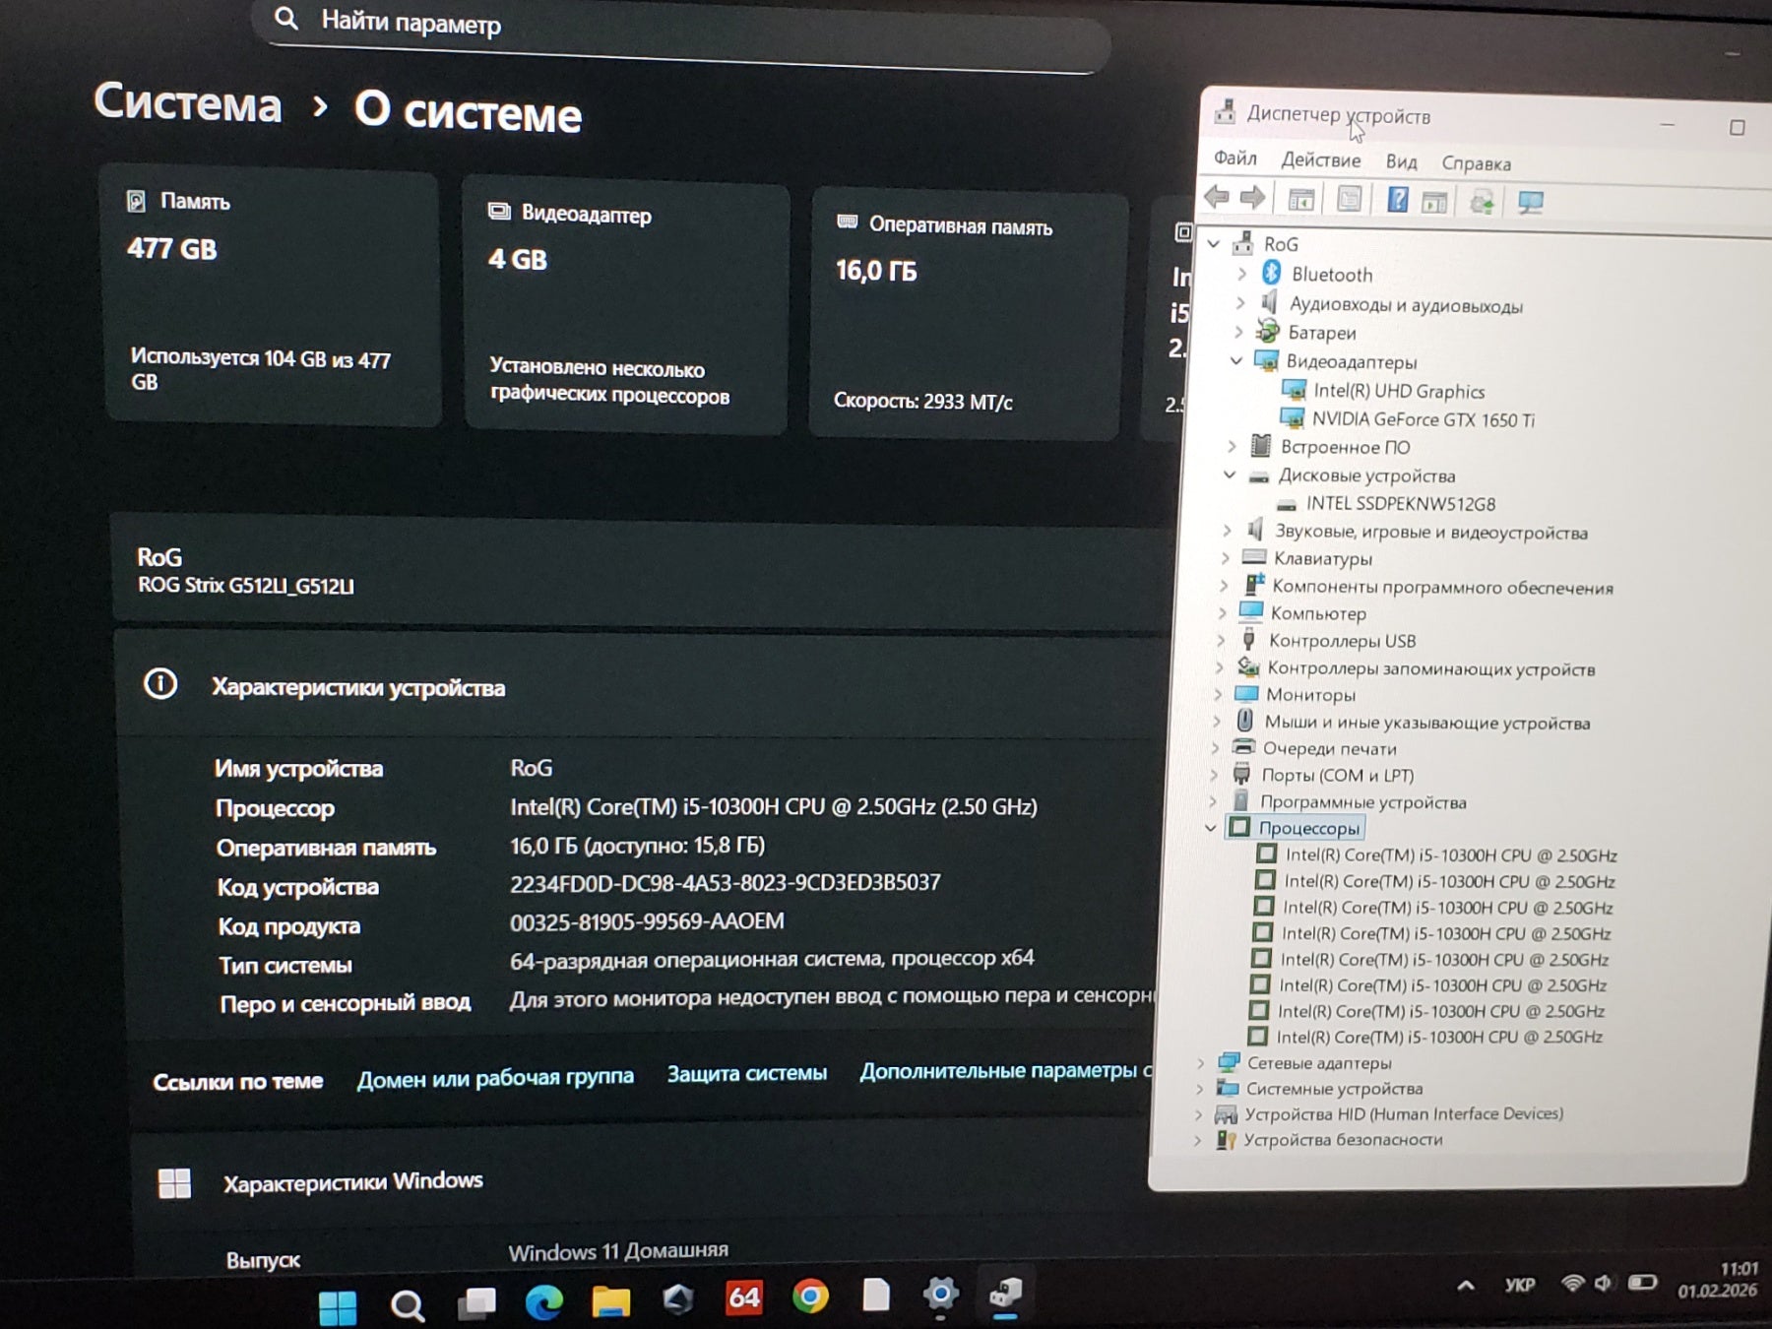Viewport: 1772px width, 1329px height.
Task: Click the Forward navigation arrow in Device Manager
Action: coord(1252,197)
